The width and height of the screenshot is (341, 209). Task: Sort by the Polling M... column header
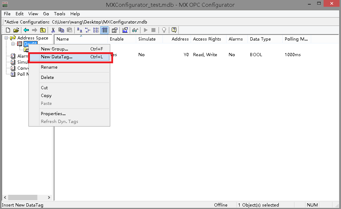click(297, 39)
